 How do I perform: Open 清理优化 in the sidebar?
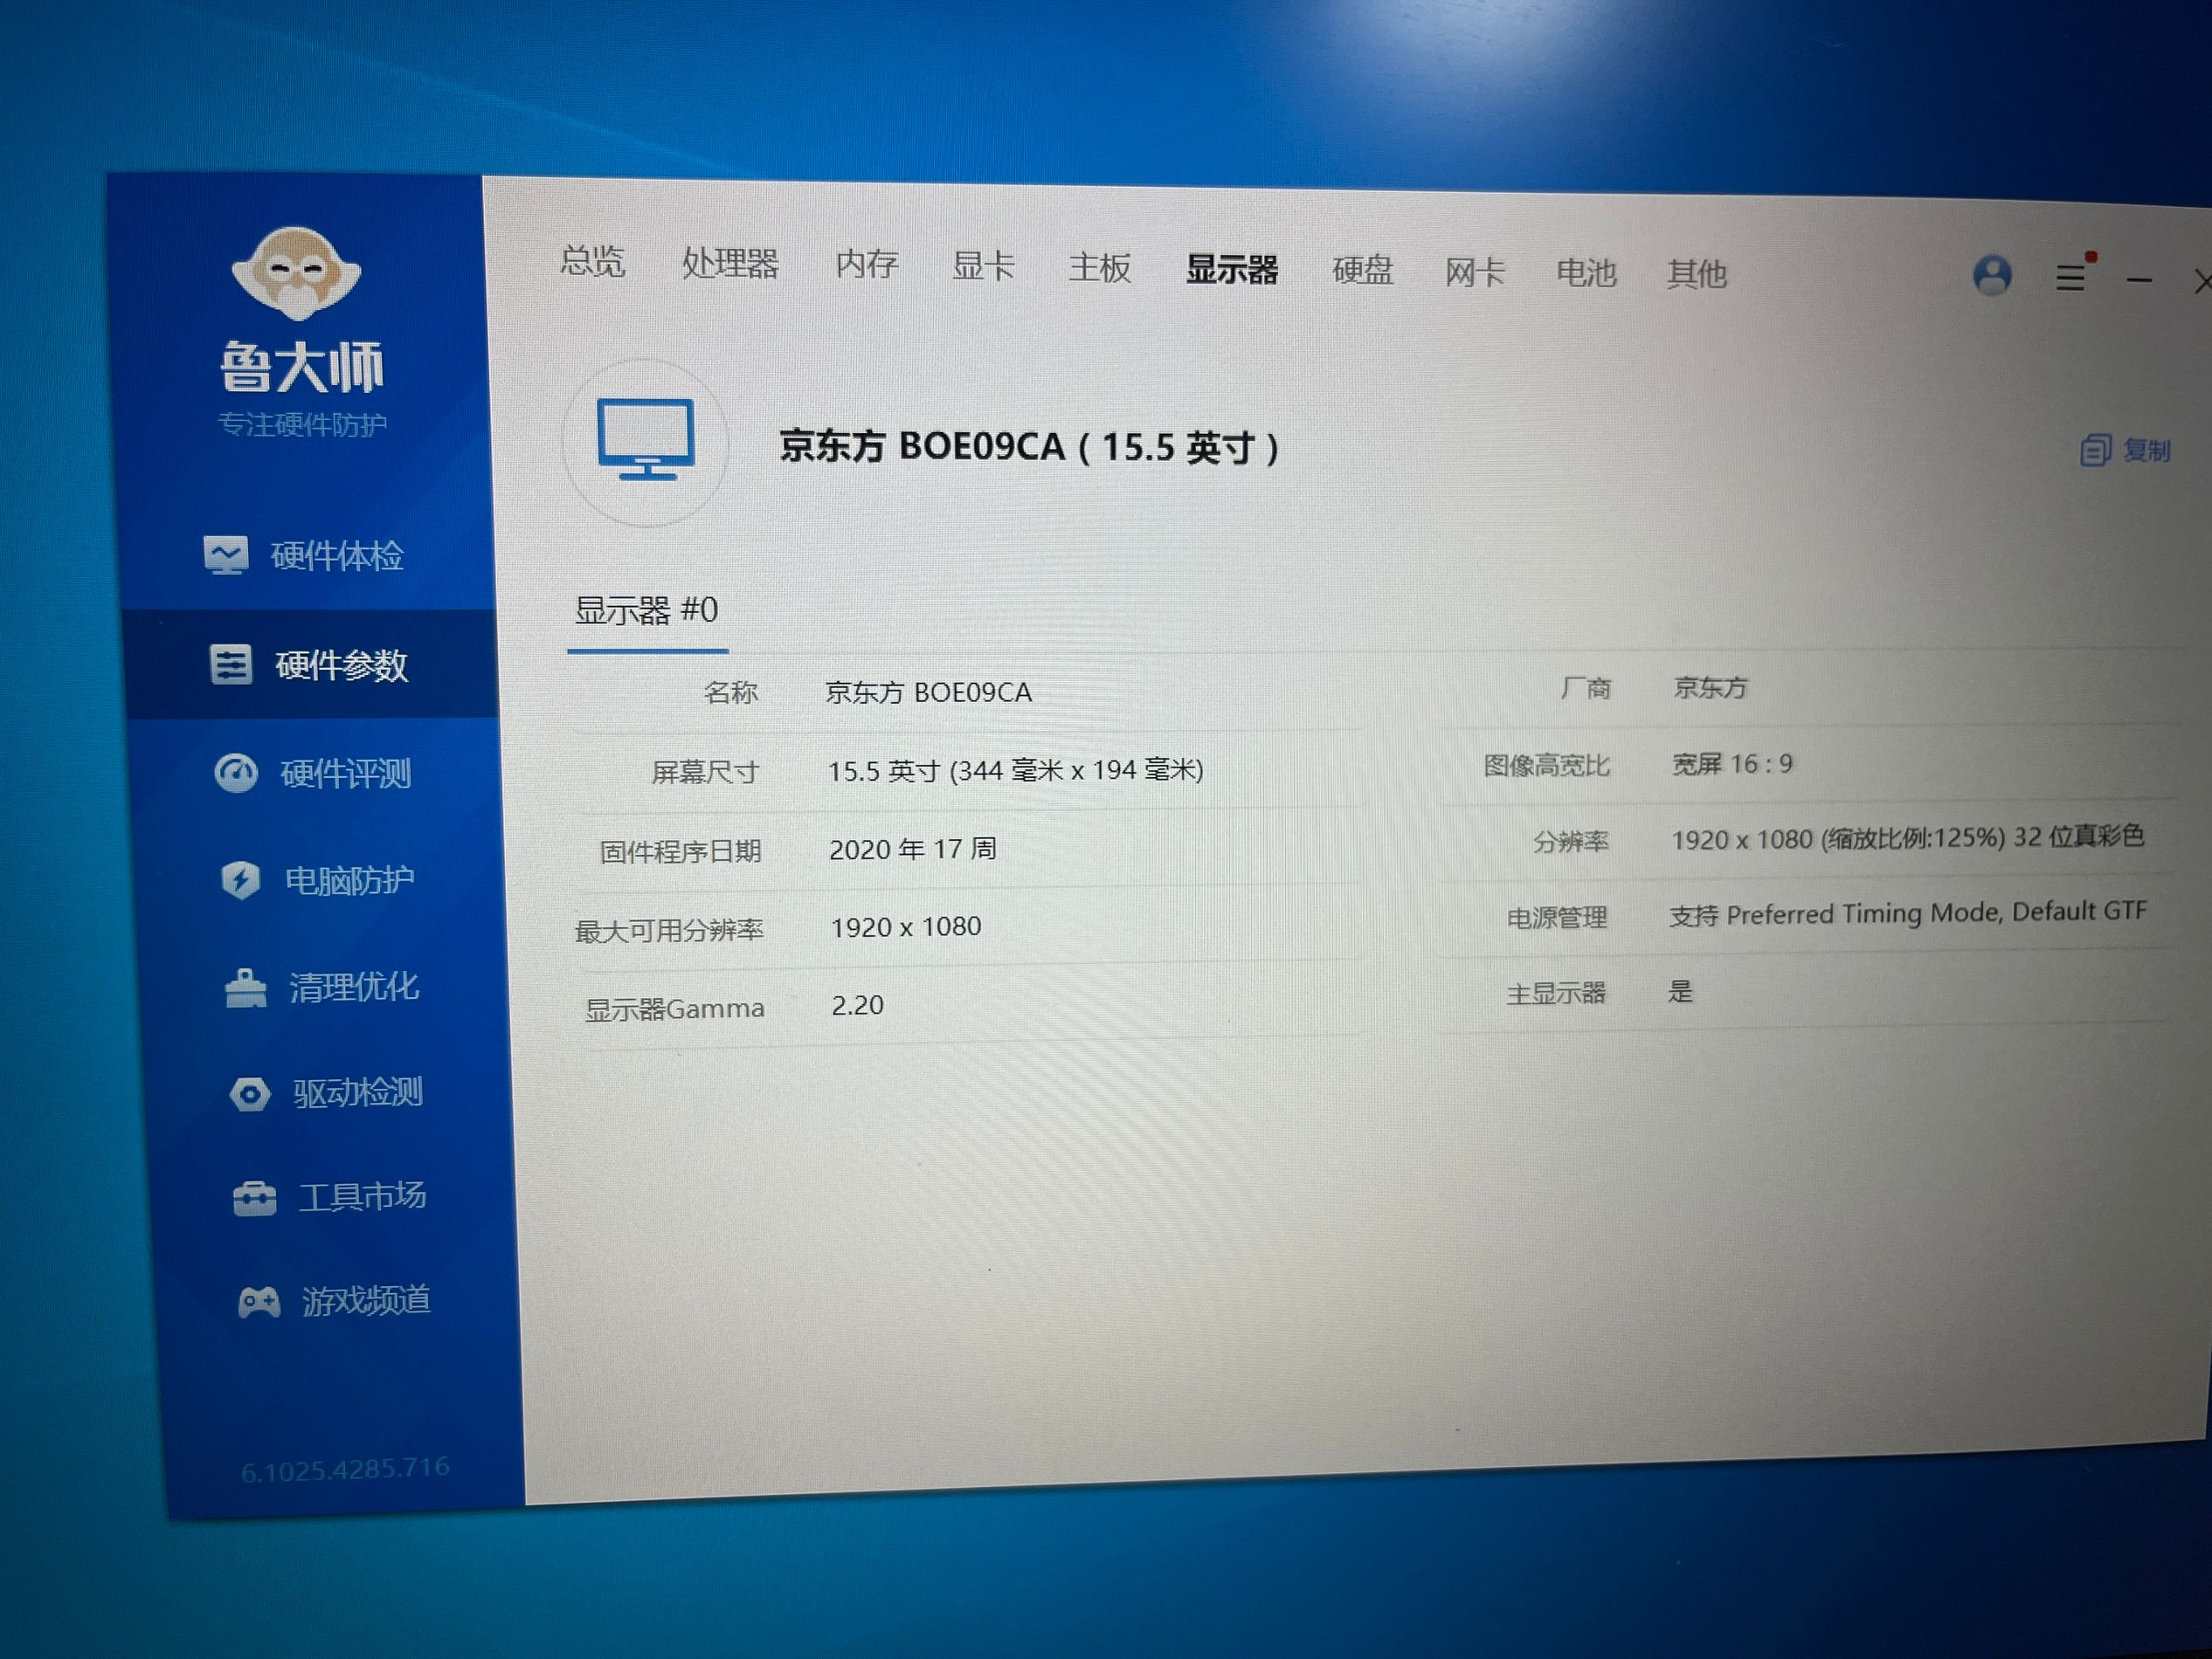coord(322,988)
